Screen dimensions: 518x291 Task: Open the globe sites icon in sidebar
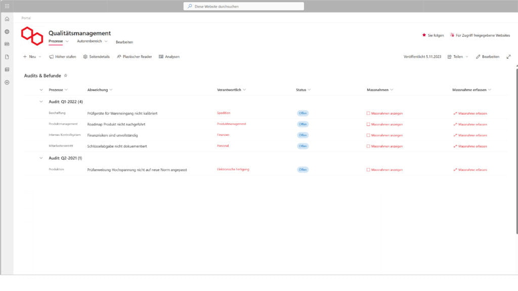[7, 31]
